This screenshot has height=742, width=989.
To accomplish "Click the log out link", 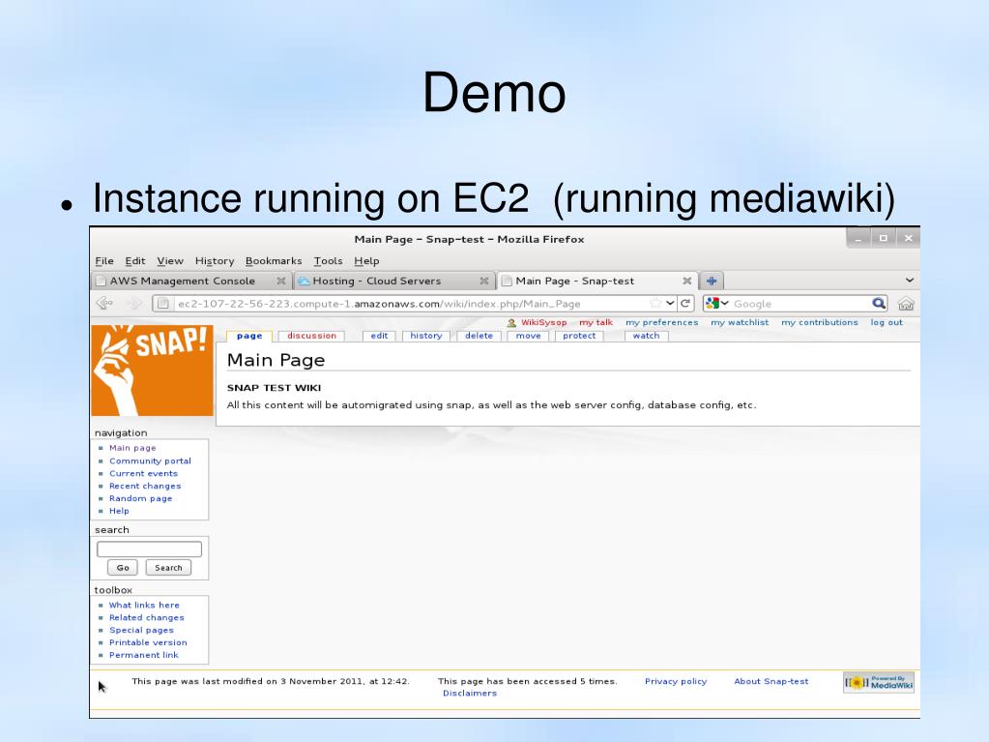I will coord(887,322).
